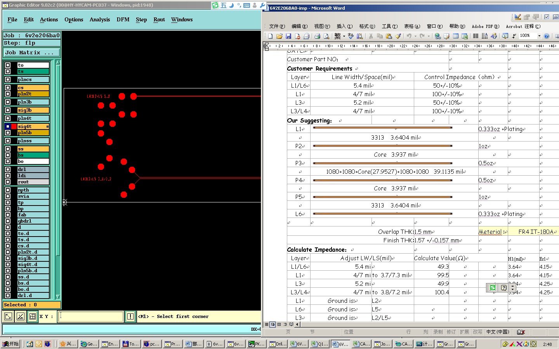Screen dimensions: 559x349
Task: Click layer list scroll up arrow
Action: pyautogui.click(x=58, y=62)
